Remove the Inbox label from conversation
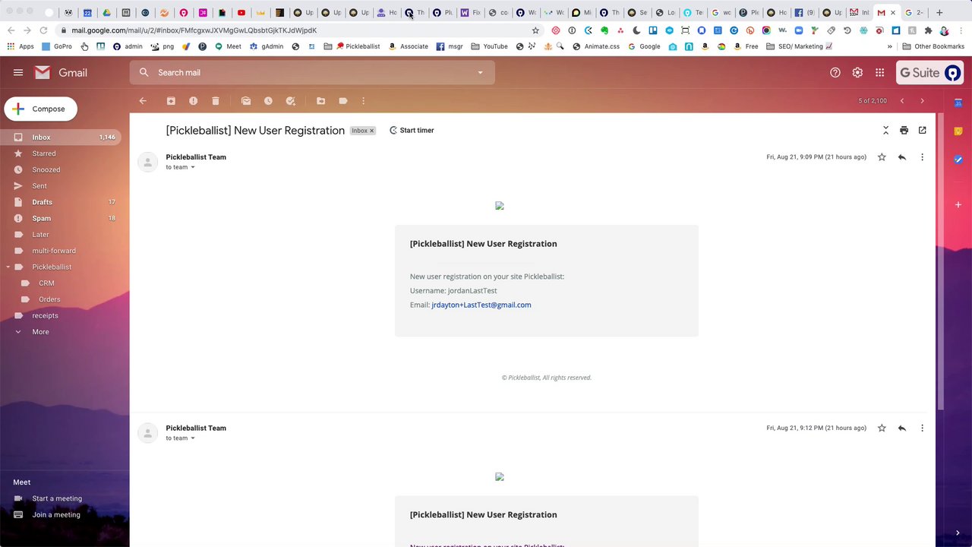The height and width of the screenshot is (547, 972). click(x=371, y=131)
